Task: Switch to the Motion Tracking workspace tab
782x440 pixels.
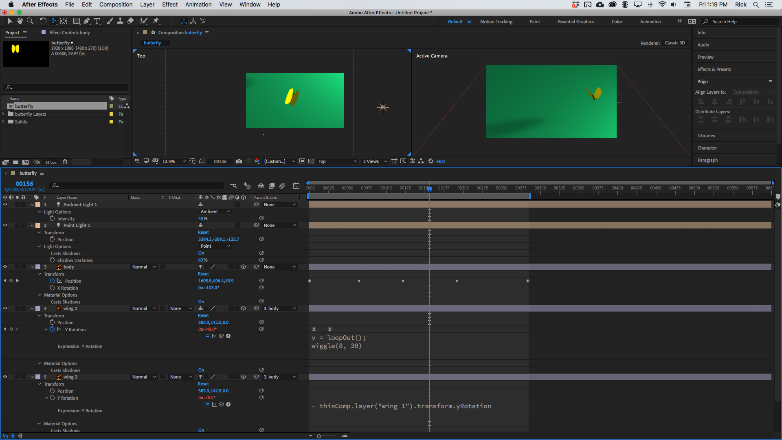Action: pos(496,21)
